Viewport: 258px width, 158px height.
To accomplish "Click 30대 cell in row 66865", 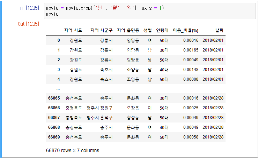I will 164,98.
